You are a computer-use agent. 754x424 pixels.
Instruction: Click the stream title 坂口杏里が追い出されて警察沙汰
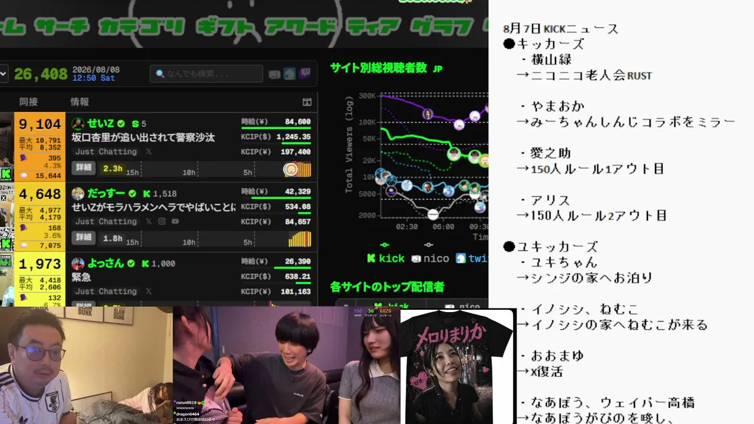point(143,138)
